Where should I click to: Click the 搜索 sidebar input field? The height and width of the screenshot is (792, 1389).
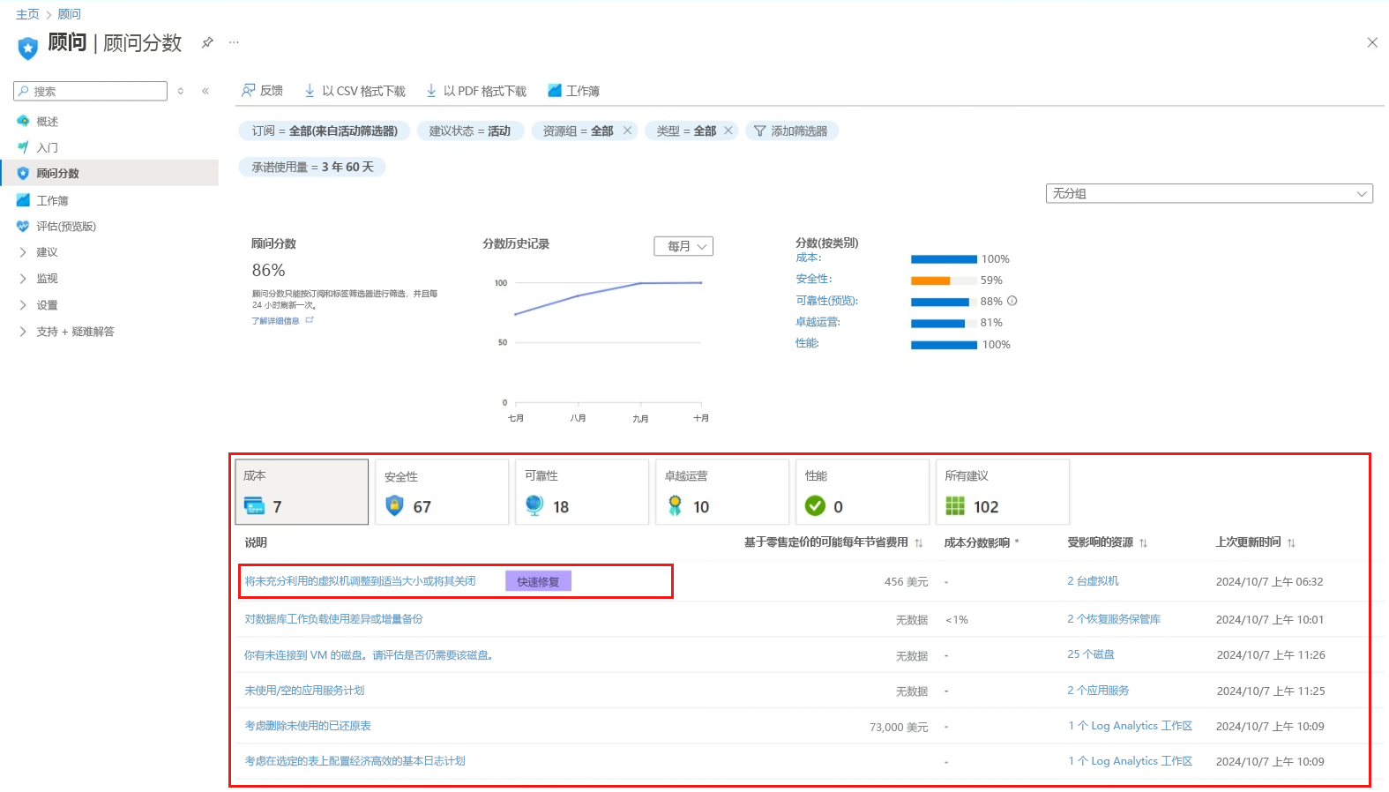pos(90,91)
